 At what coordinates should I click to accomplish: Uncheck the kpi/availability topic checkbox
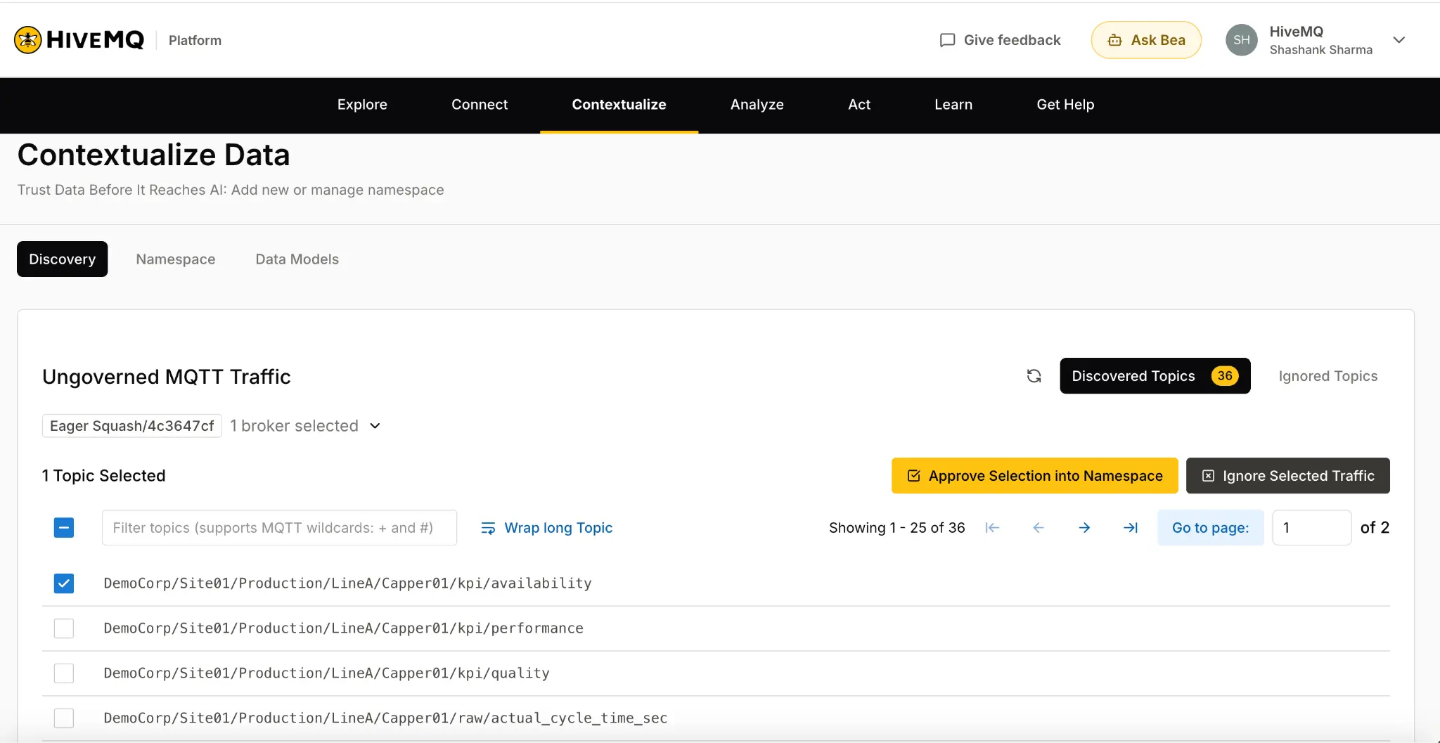click(64, 583)
